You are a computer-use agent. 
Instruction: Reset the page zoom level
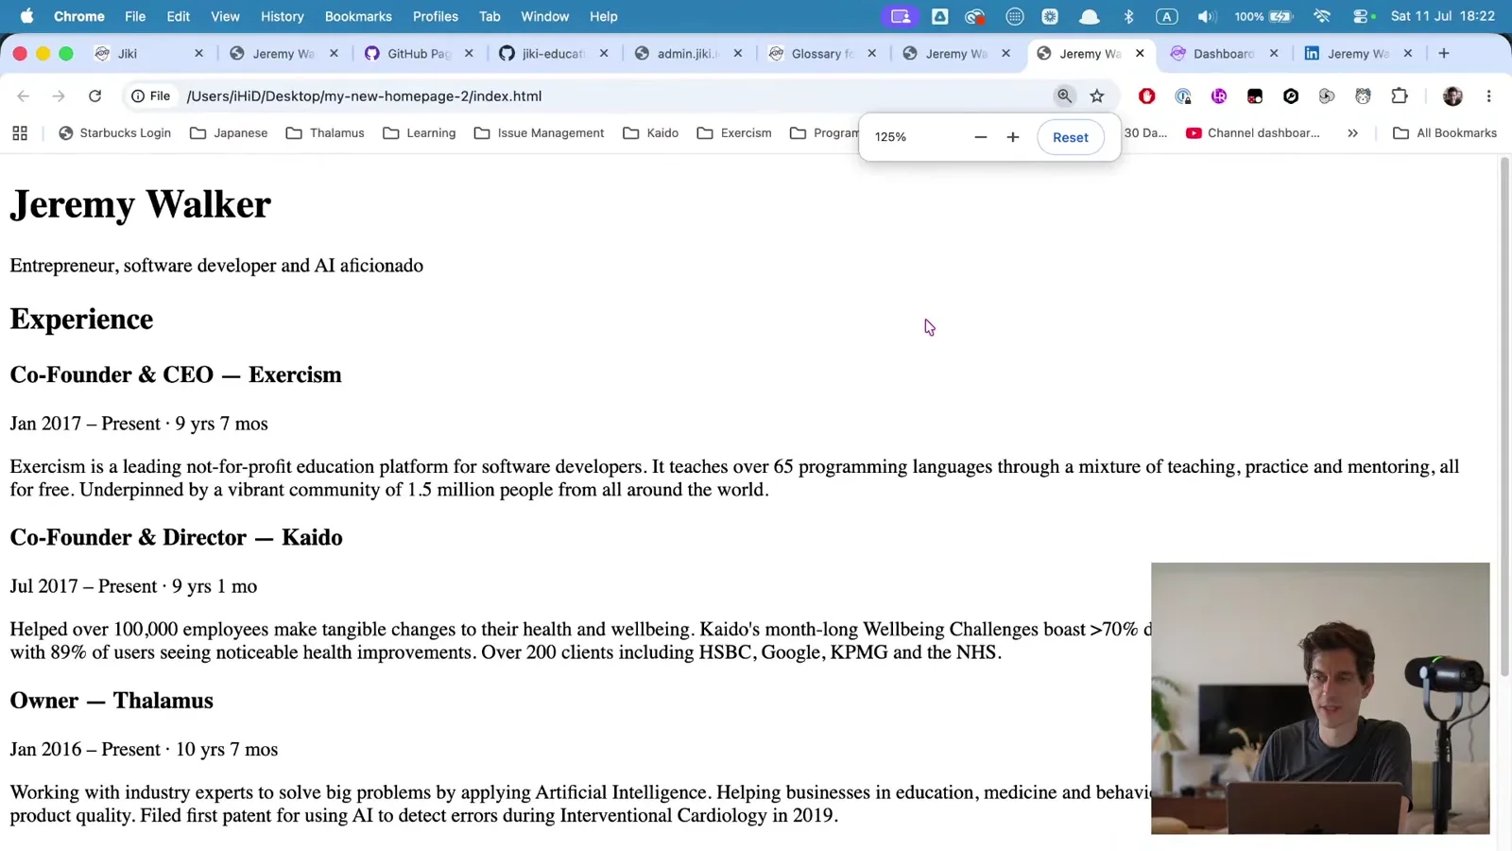(x=1071, y=137)
